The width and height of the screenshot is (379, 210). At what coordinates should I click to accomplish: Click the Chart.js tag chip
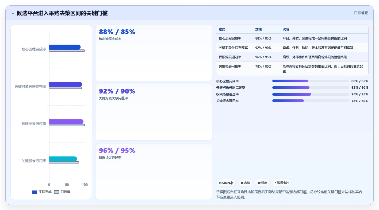pos(226,183)
